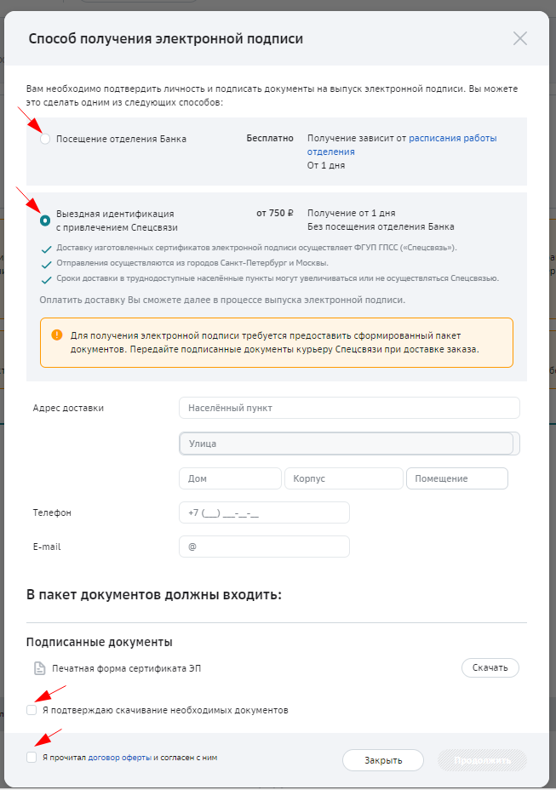Select Выездная идентификация radio option
The height and width of the screenshot is (790, 556).
pos(45,220)
